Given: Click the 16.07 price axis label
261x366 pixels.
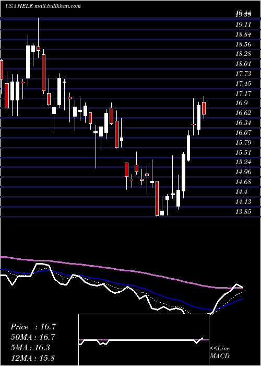Looking at the screenshot, I should (x=243, y=133).
